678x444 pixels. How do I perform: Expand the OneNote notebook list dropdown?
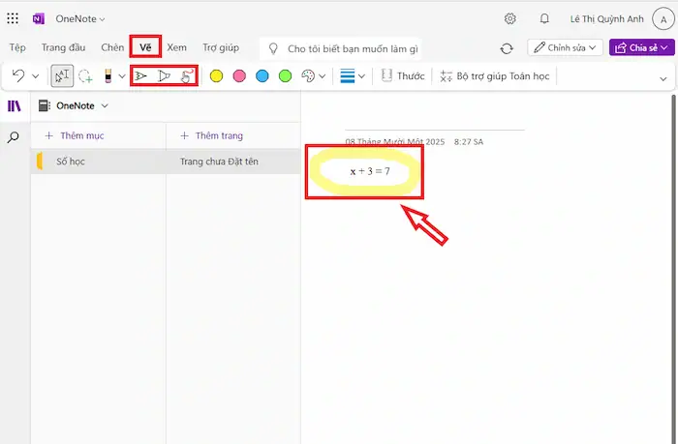point(105,105)
